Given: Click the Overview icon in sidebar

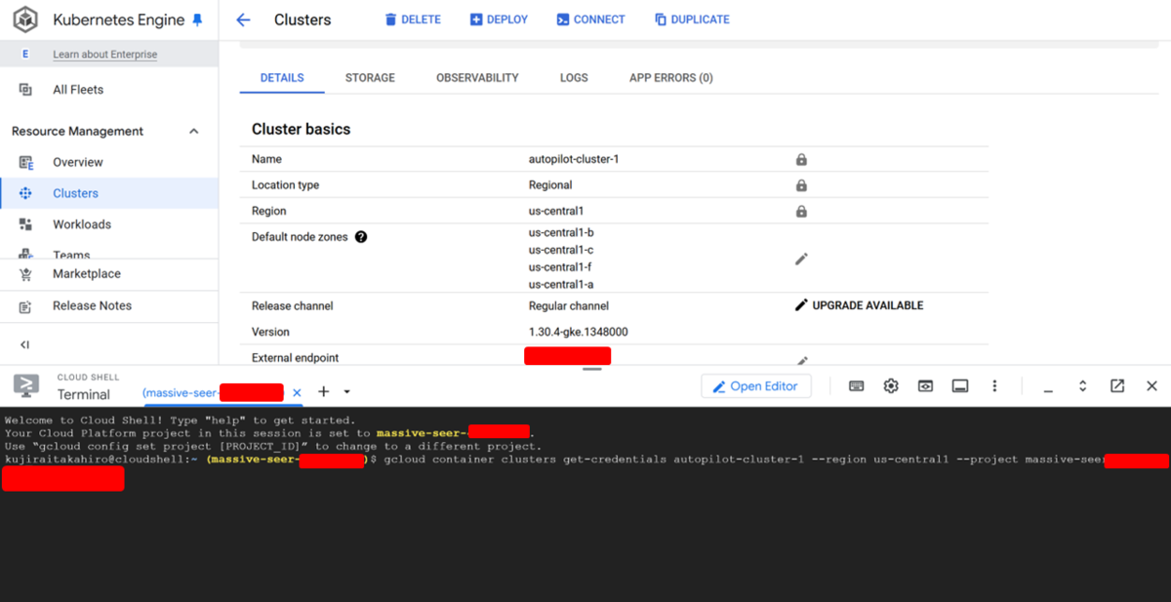Looking at the screenshot, I should point(26,162).
